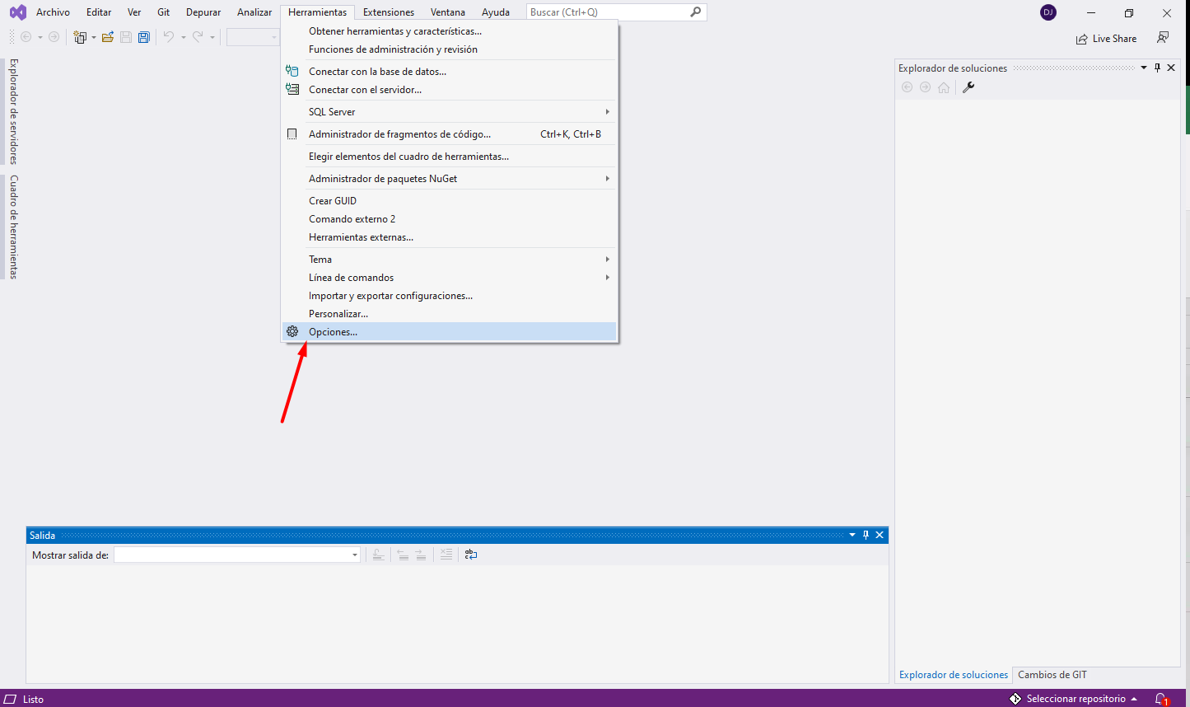
Task: Toggle word wrap in Salida panel
Action: 471,555
